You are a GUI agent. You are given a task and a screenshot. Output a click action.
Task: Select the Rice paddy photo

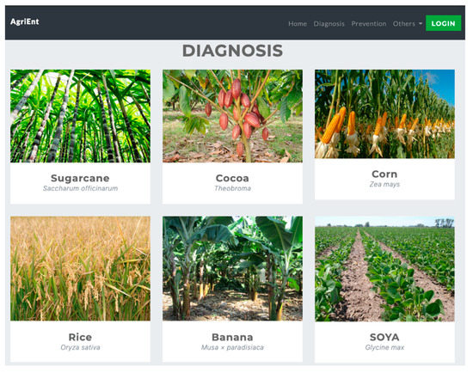pos(80,268)
